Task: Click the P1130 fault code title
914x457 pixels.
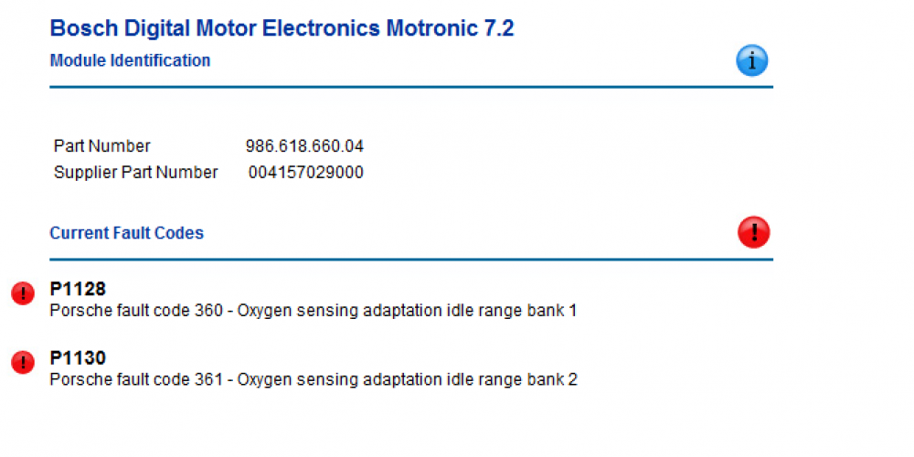Action: pos(78,358)
